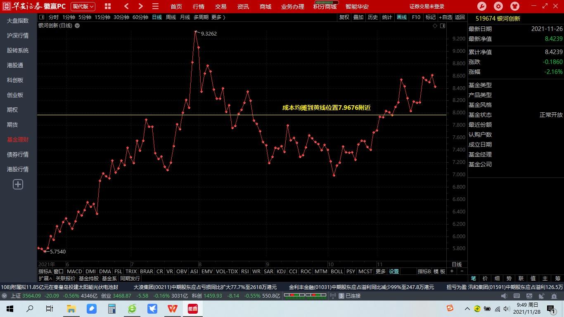
Task: Select the 日线 daily period
Action: [157, 17]
